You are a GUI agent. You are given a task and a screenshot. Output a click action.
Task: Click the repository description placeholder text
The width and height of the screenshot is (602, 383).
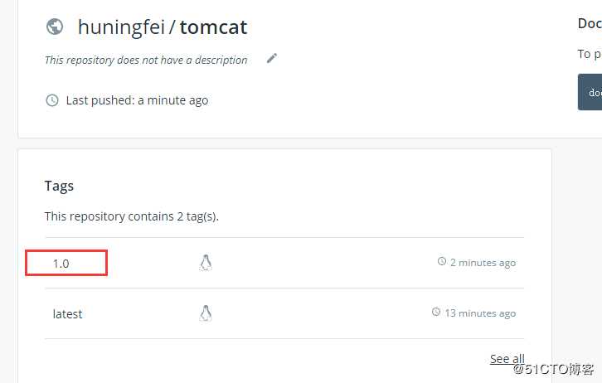point(146,60)
